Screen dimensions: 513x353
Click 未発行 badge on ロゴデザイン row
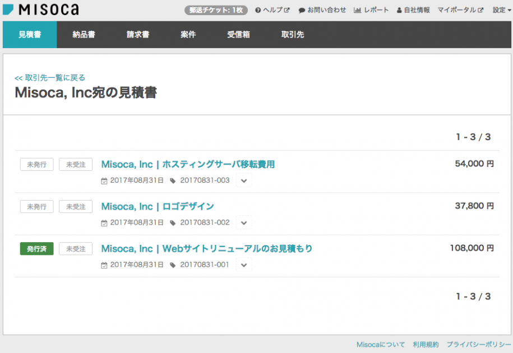tap(36, 207)
